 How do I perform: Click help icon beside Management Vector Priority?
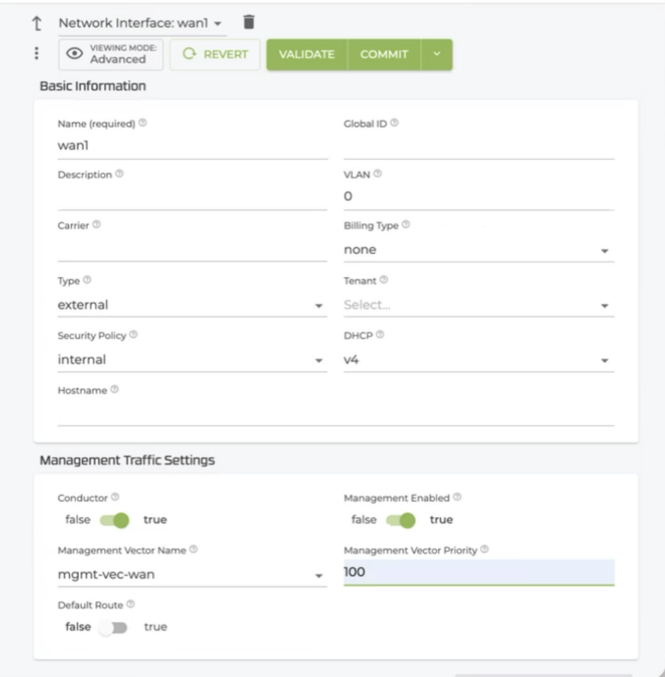tap(485, 549)
